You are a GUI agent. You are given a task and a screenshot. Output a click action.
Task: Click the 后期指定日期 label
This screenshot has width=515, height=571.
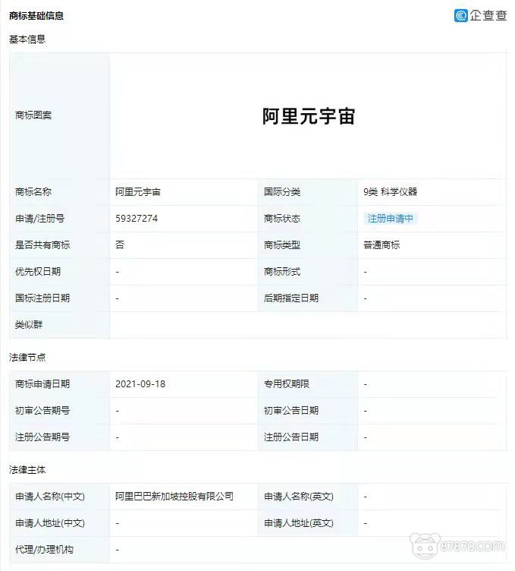click(291, 298)
